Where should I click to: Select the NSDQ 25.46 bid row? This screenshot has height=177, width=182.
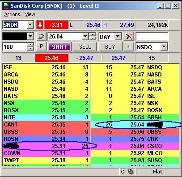47,82
